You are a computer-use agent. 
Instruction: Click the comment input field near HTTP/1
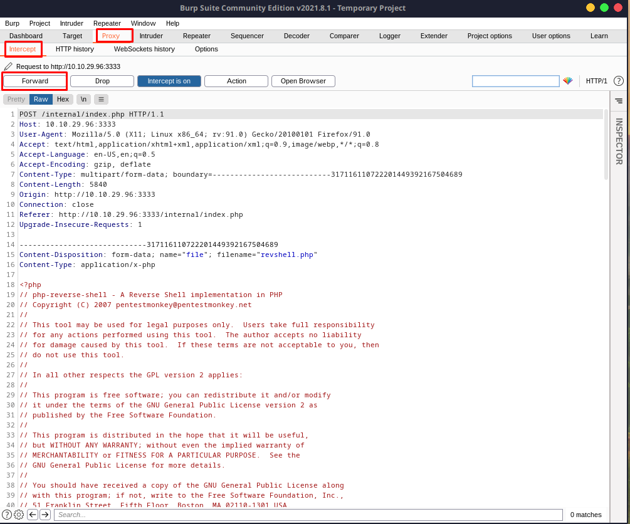(515, 81)
